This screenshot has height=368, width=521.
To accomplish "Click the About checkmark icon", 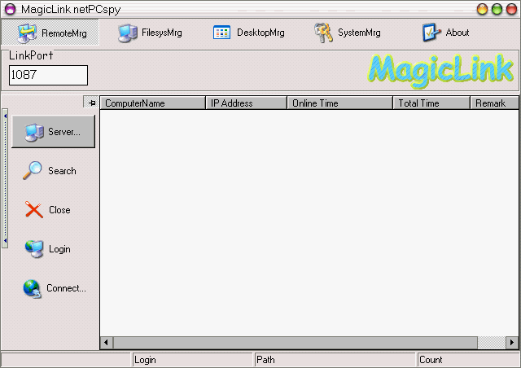I will coord(431,33).
